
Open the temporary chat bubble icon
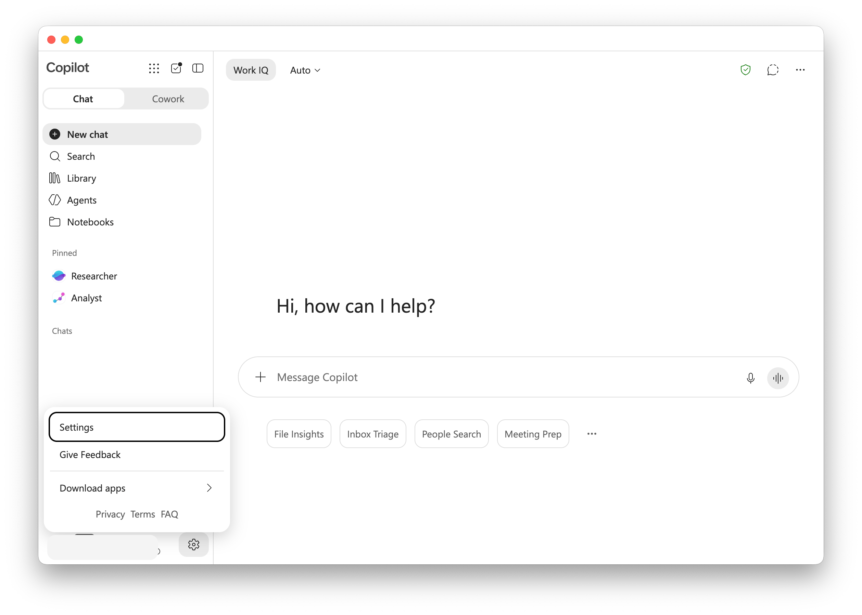pyautogui.click(x=773, y=70)
